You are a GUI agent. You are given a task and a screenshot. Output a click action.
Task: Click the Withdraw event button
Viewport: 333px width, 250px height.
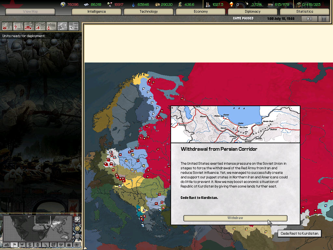[x=235, y=218]
